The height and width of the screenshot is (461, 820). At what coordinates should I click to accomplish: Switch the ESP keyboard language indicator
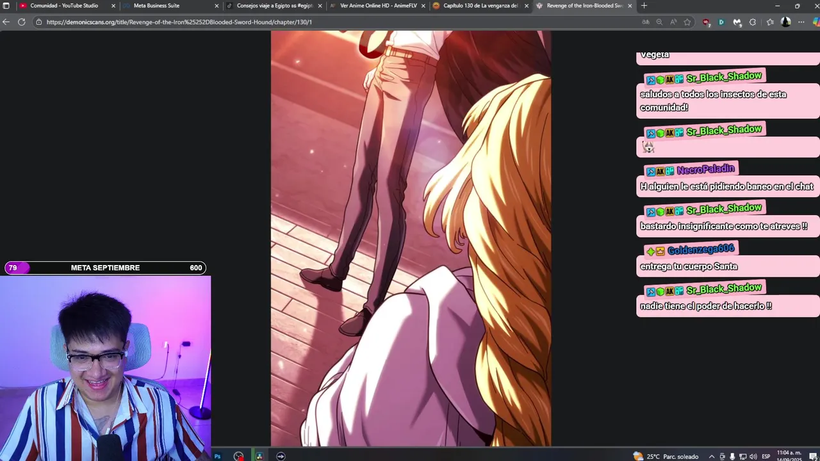click(x=766, y=457)
